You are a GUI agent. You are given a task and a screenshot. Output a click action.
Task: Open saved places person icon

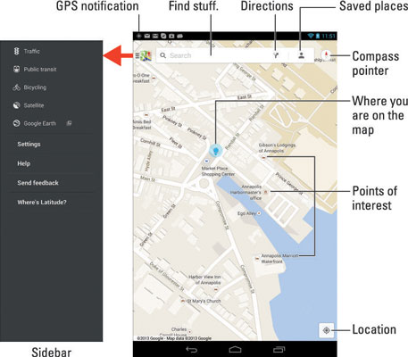301,55
